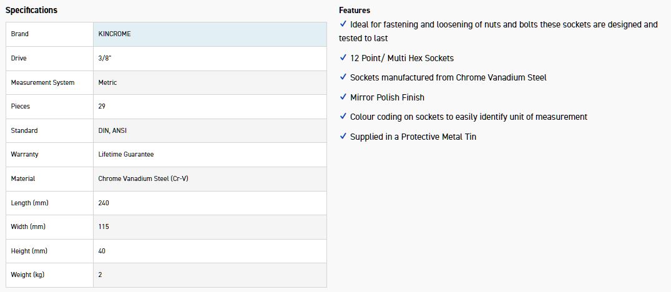Click the "Weight (kg)" row label
The height and width of the screenshot is (292, 671).
[x=27, y=275]
